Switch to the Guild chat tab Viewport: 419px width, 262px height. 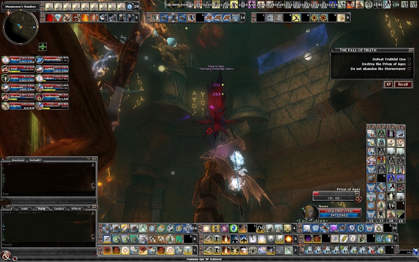click(x=24, y=209)
